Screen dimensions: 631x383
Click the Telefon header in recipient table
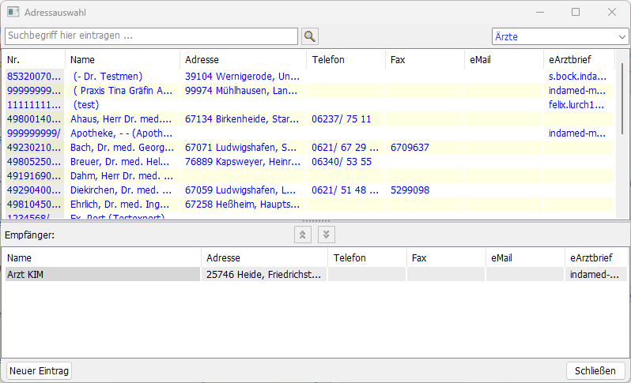366,257
